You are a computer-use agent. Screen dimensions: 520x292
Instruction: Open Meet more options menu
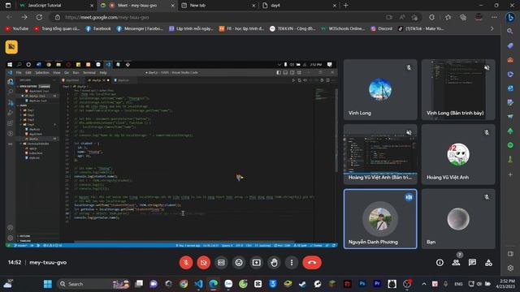(292, 263)
